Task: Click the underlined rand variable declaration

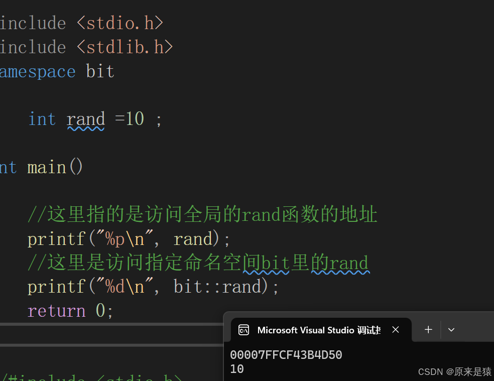Action: click(86, 119)
